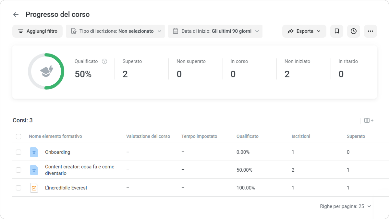This screenshot has width=389, height=219.
Task: Select the Content creator row checkbox
Action: pos(18,170)
